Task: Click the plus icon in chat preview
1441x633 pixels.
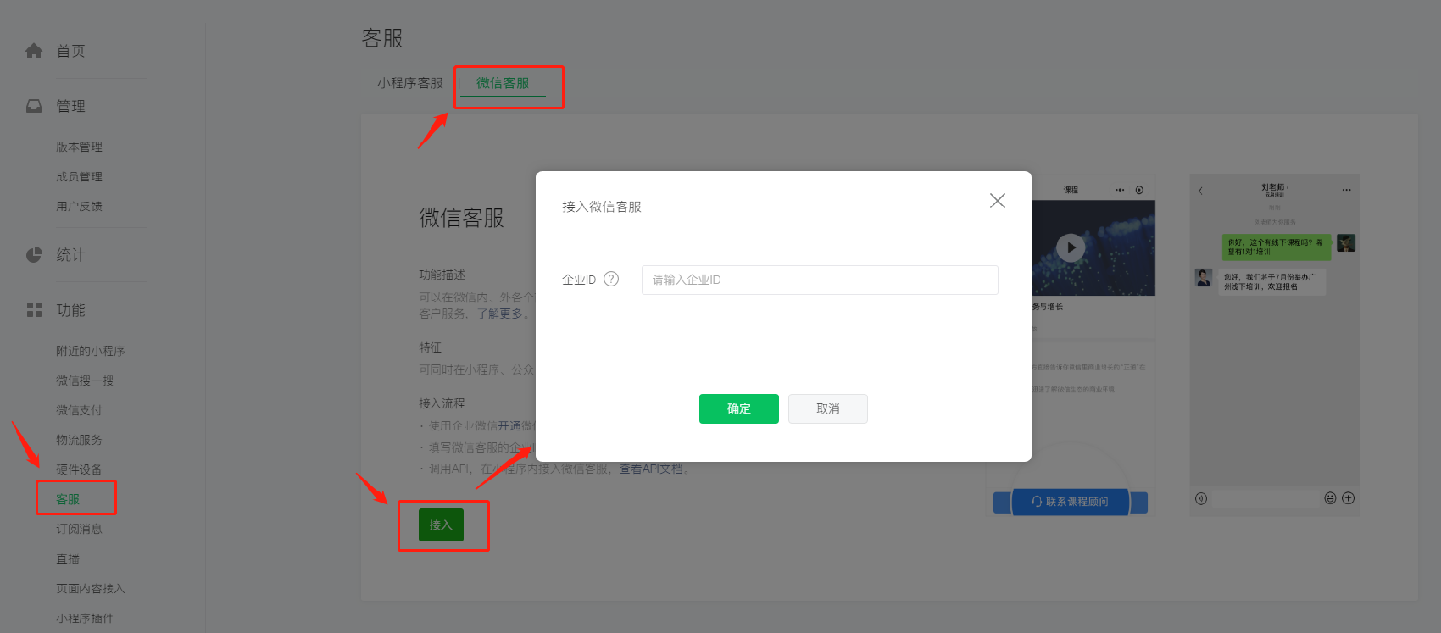Action: (x=1348, y=498)
